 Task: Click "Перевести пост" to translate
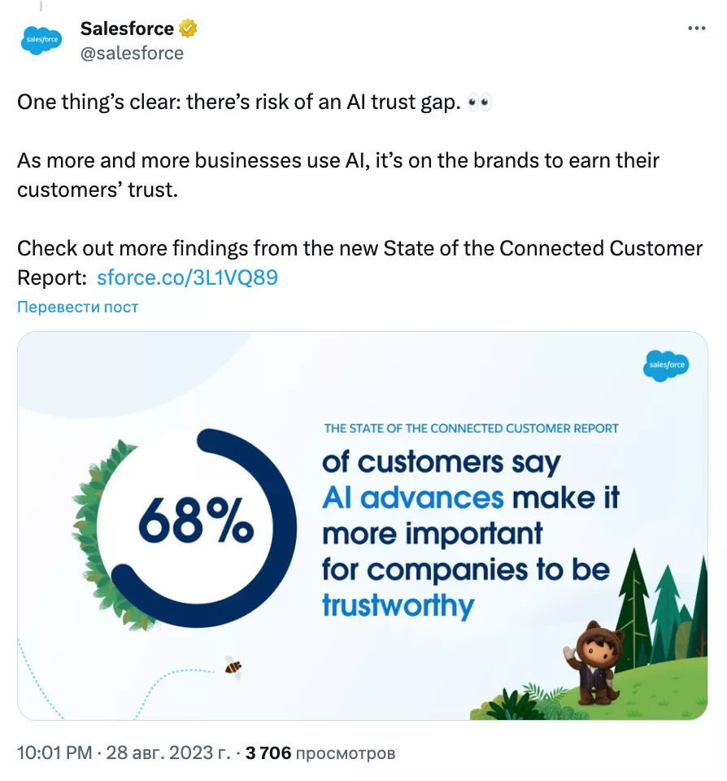tap(78, 307)
